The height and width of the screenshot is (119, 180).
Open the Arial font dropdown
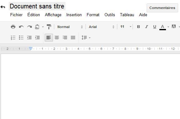point(102,27)
